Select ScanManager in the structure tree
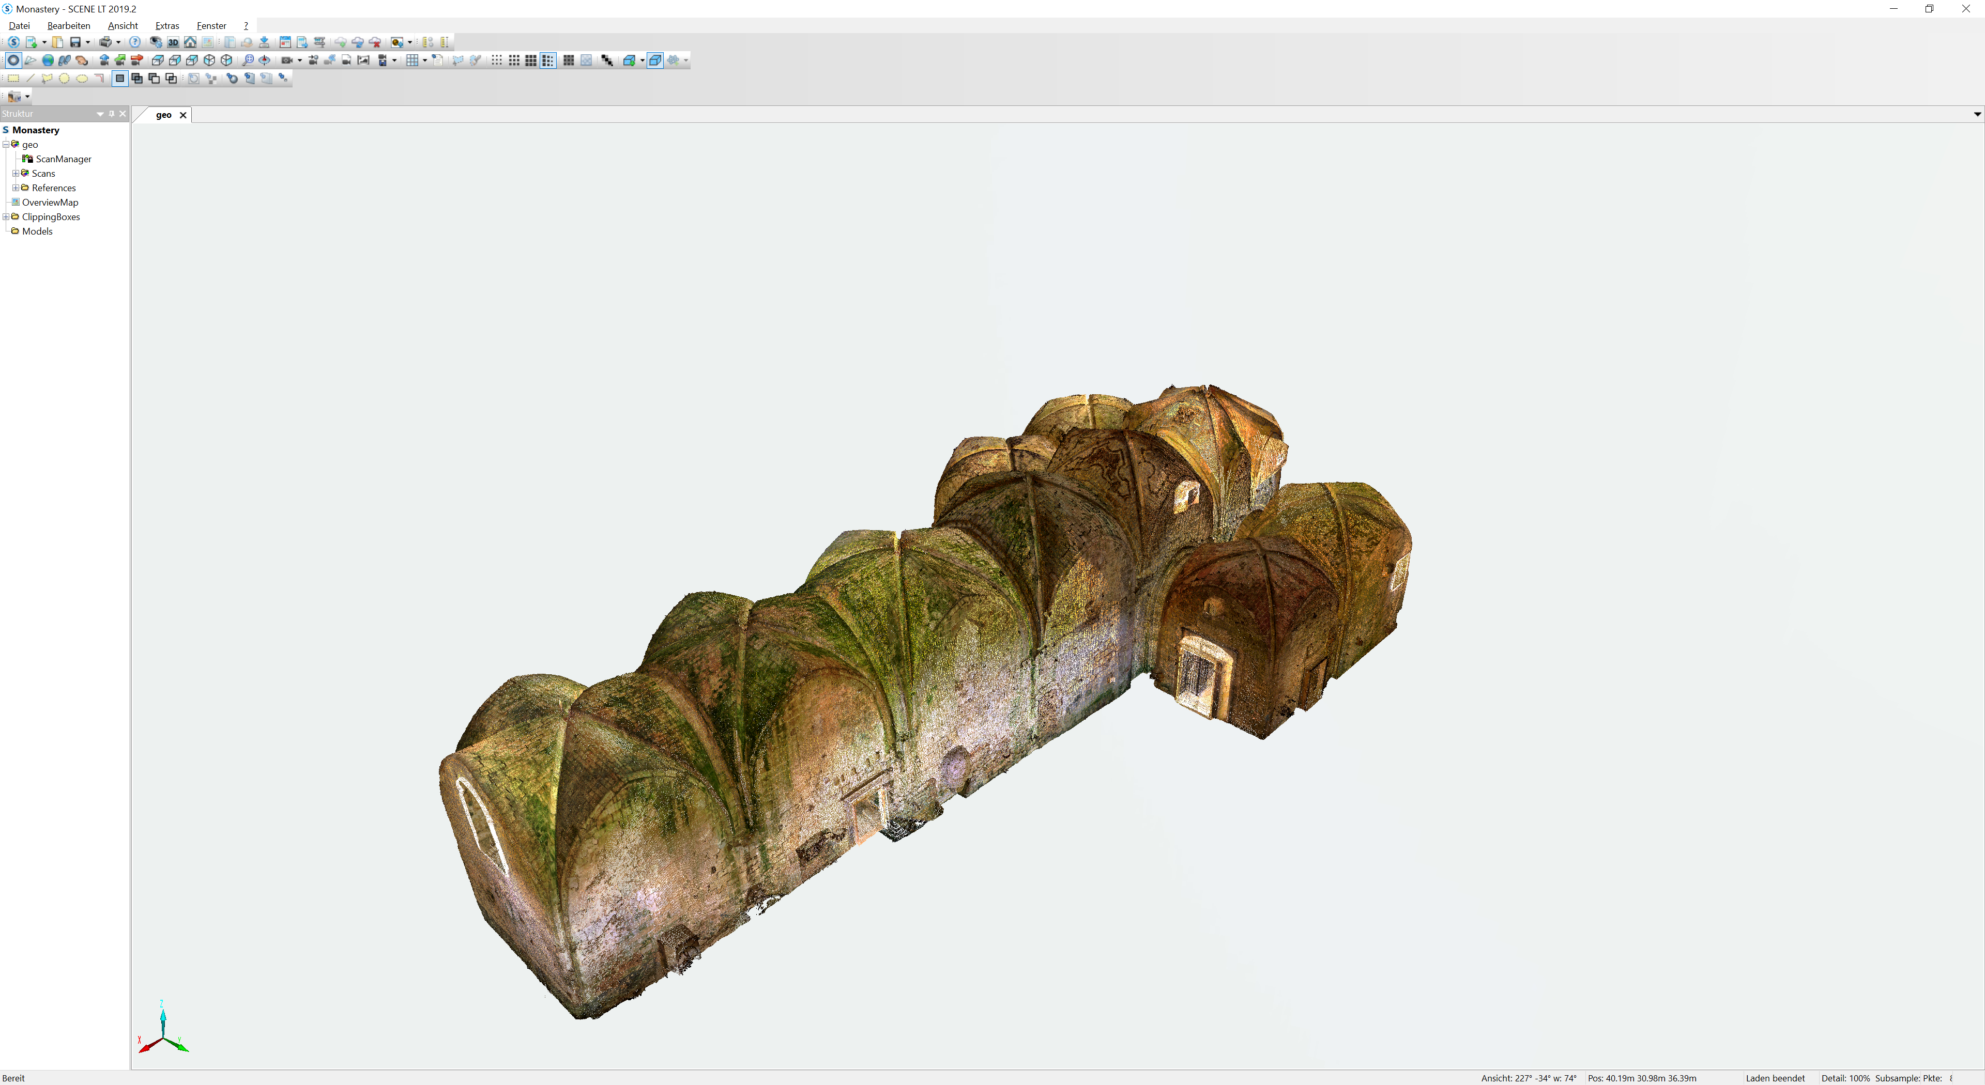Viewport: 1985px width, 1085px height. [x=63, y=160]
